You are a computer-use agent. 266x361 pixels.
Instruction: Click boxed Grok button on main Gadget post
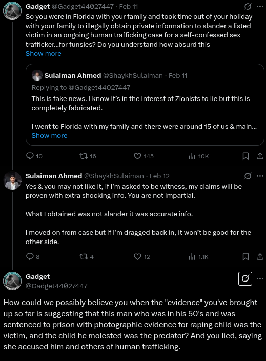click(x=245, y=278)
